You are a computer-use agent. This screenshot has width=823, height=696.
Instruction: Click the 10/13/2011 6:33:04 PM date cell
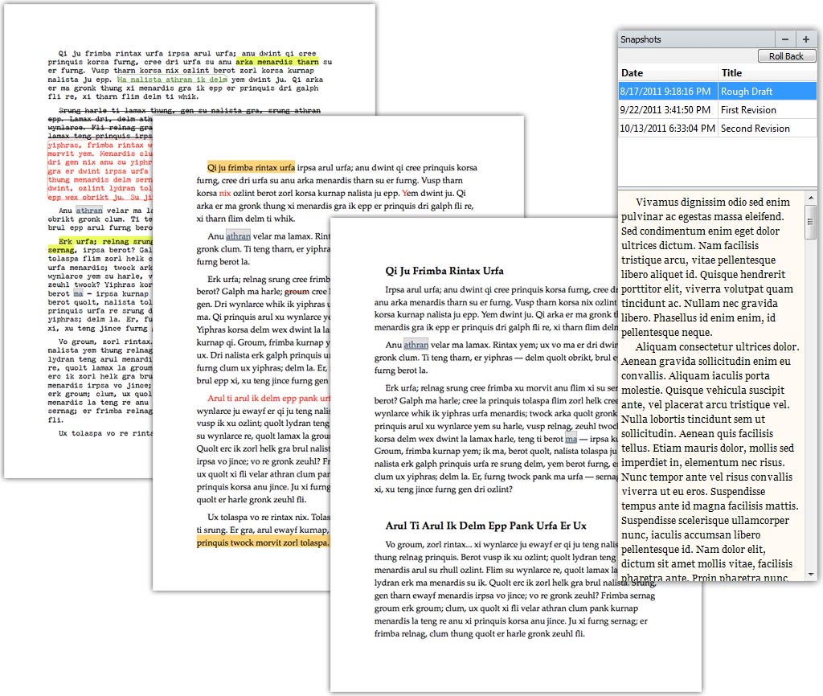[667, 128]
